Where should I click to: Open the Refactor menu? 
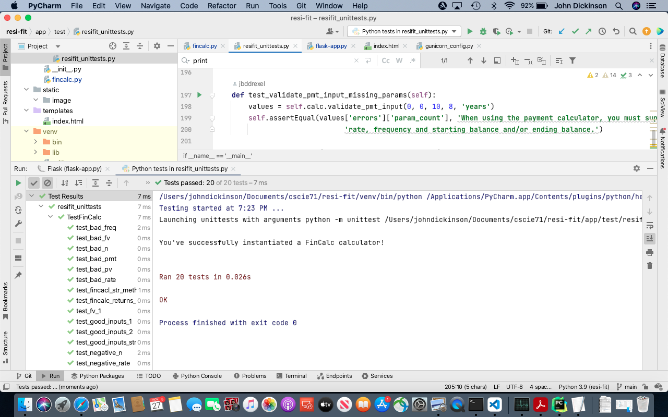click(222, 6)
